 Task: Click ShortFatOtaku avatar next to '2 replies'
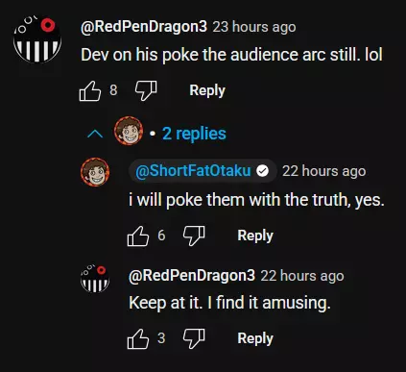(129, 131)
